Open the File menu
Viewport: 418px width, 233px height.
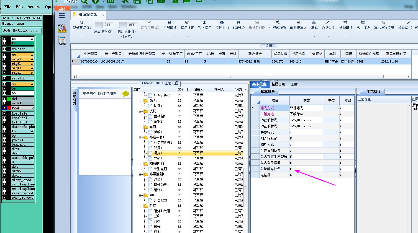click(8, 7)
